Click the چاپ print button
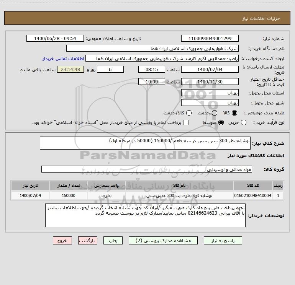Screen dimensions: 295x285 click(x=113, y=241)
